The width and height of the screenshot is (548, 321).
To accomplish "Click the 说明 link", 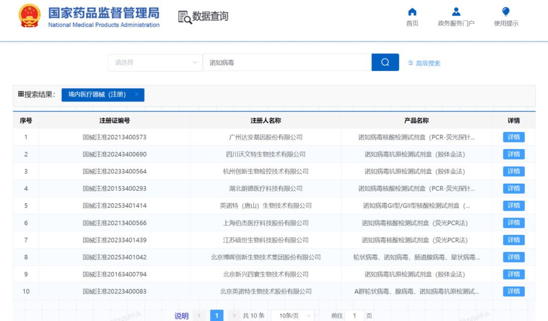I will tap(182, 316).
